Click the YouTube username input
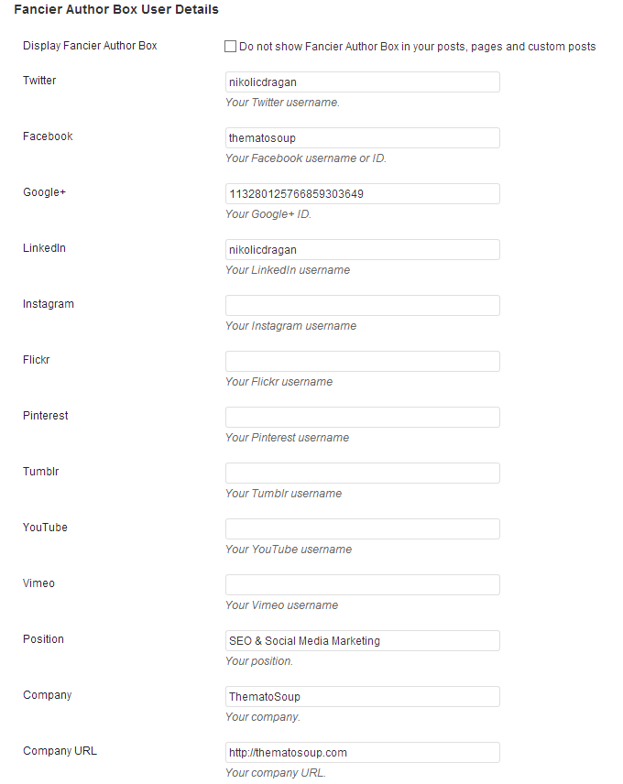Image resolution: width=623 pixels, height=784 pixels. pyautogui.click(x=362, y=529)
